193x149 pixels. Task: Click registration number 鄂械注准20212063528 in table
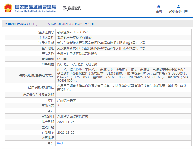[x=73, y=32]
